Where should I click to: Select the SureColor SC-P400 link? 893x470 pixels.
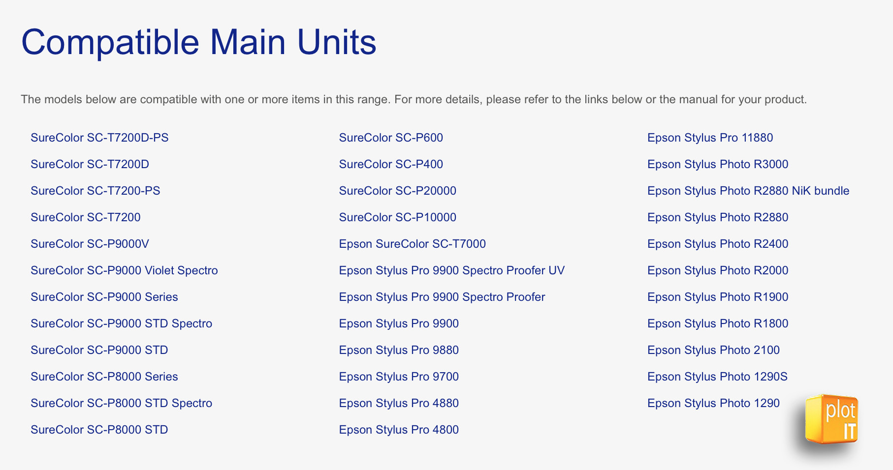pos(391,164)
